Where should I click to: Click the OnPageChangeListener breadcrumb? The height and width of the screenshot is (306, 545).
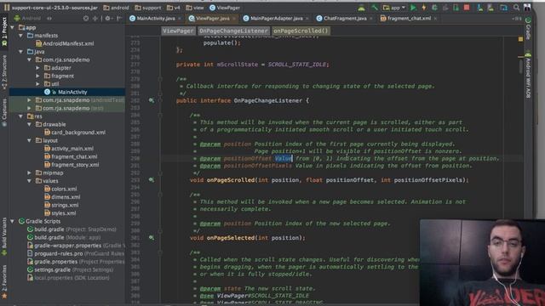[x=233, y=31]
